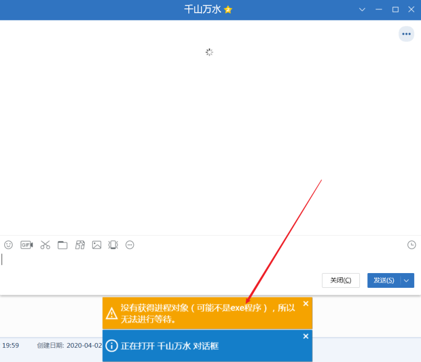Click the 正在打开 千山万水 对话框 message
The width and height of the screenshot is (421, 362).
(x=169, y=346)
